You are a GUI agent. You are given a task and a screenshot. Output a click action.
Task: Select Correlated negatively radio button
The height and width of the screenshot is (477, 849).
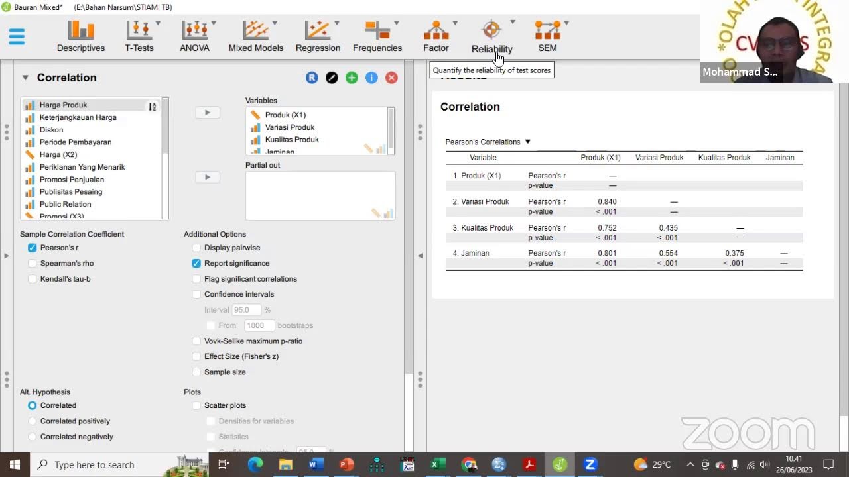coord(33,437)
